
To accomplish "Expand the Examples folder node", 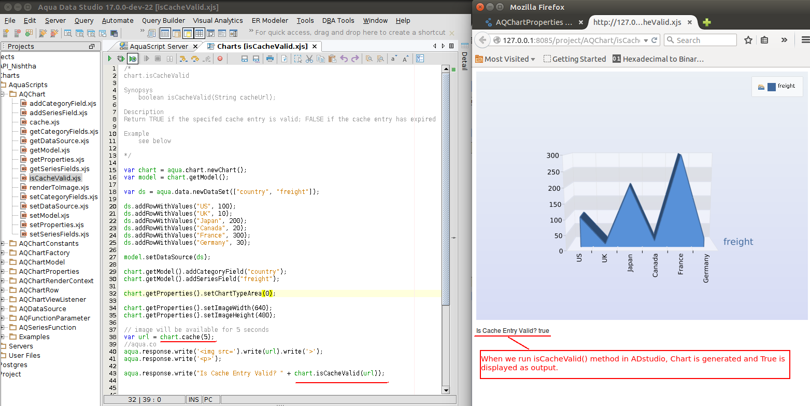I will point(3,337).
